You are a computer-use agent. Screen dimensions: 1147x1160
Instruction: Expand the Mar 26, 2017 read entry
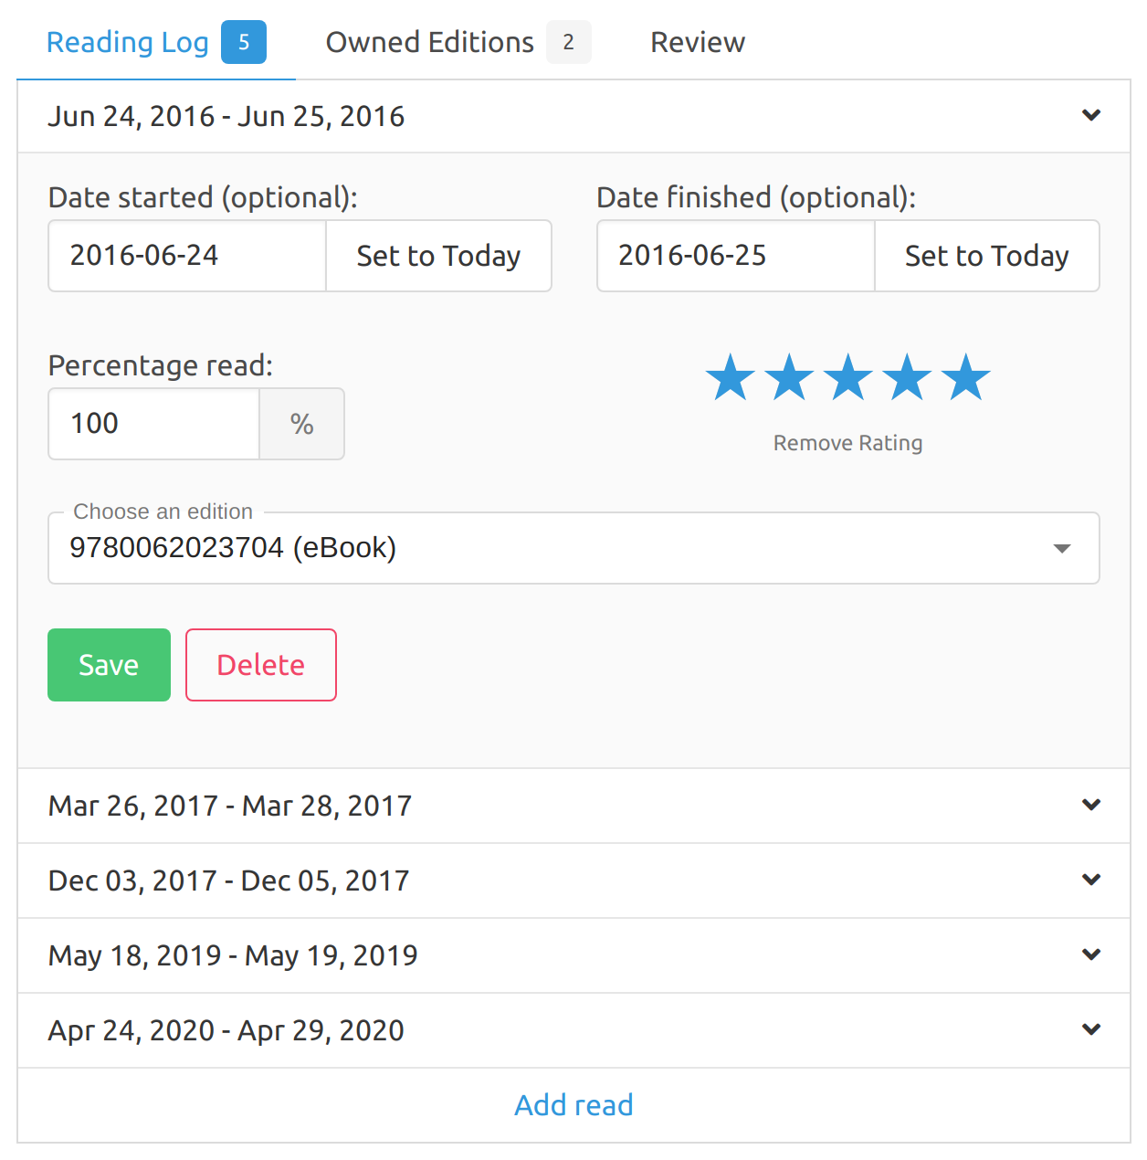pyautogui.click(x=1090, y=806)
